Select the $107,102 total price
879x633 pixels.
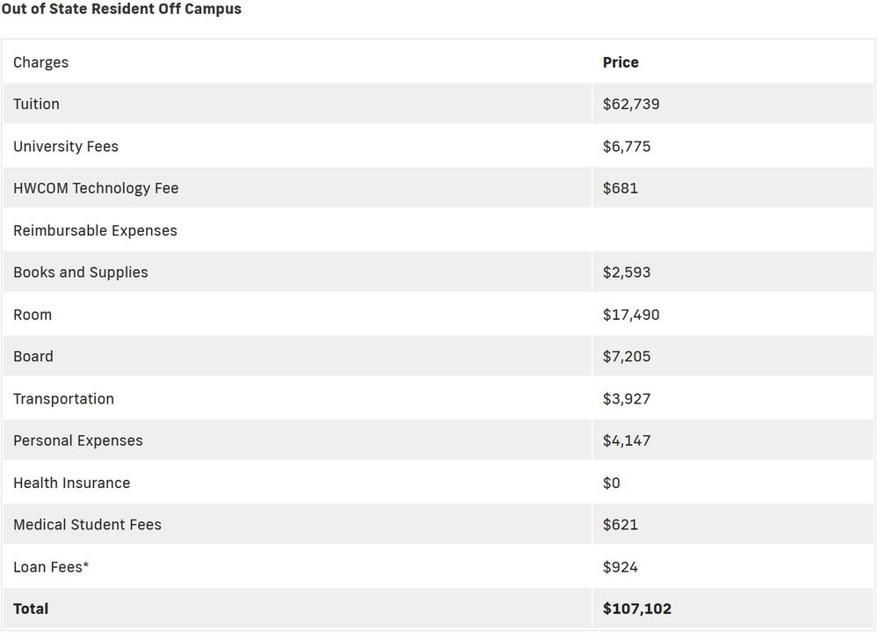tap(637, 608)
